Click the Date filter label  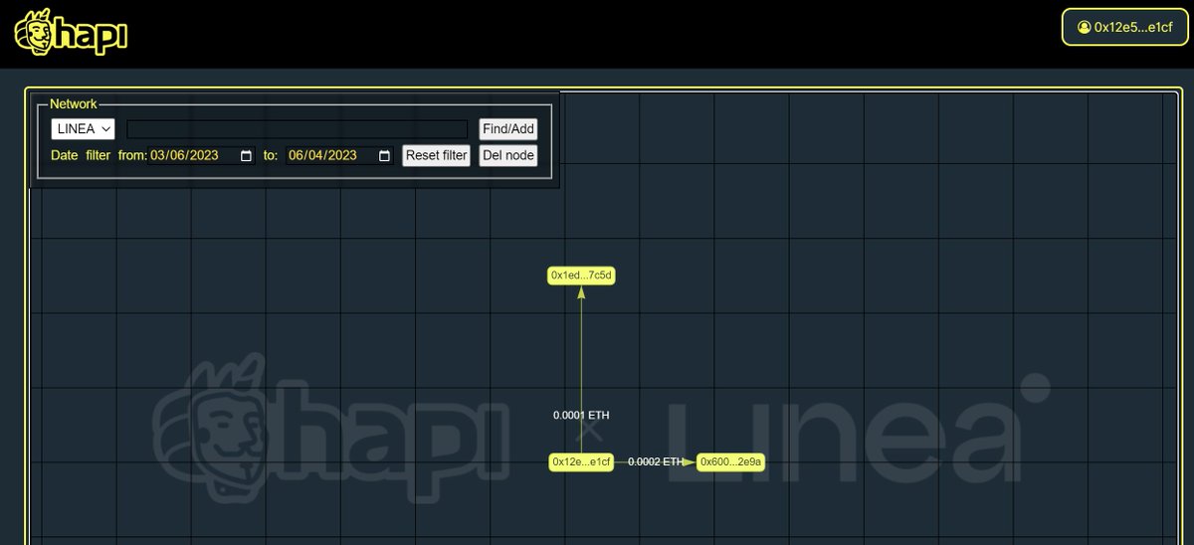81,156
